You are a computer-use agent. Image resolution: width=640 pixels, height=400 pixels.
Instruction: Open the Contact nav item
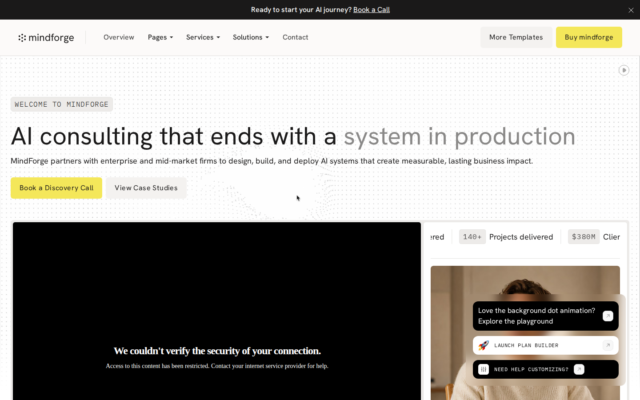pyautogui.click(x=296, y=37)
